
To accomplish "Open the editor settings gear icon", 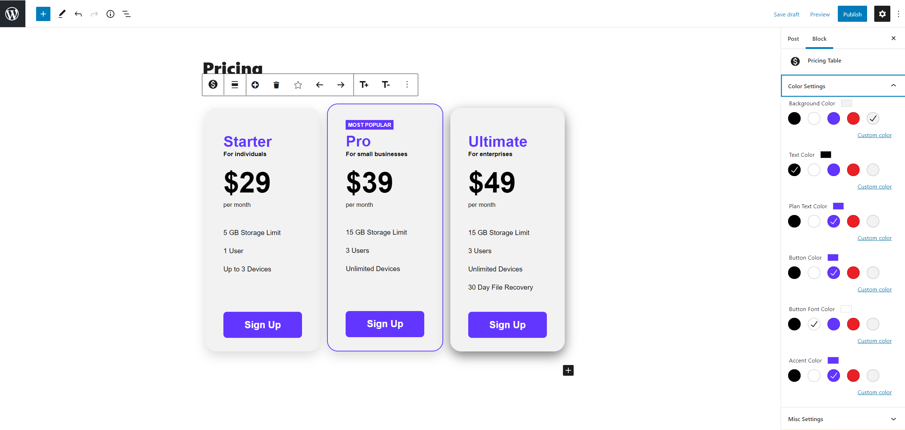I will (x=882, y=14).
